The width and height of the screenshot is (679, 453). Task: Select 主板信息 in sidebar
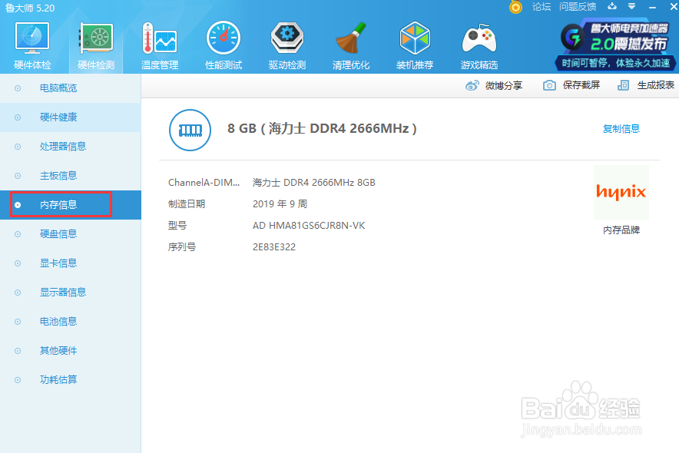click(70, 176)
